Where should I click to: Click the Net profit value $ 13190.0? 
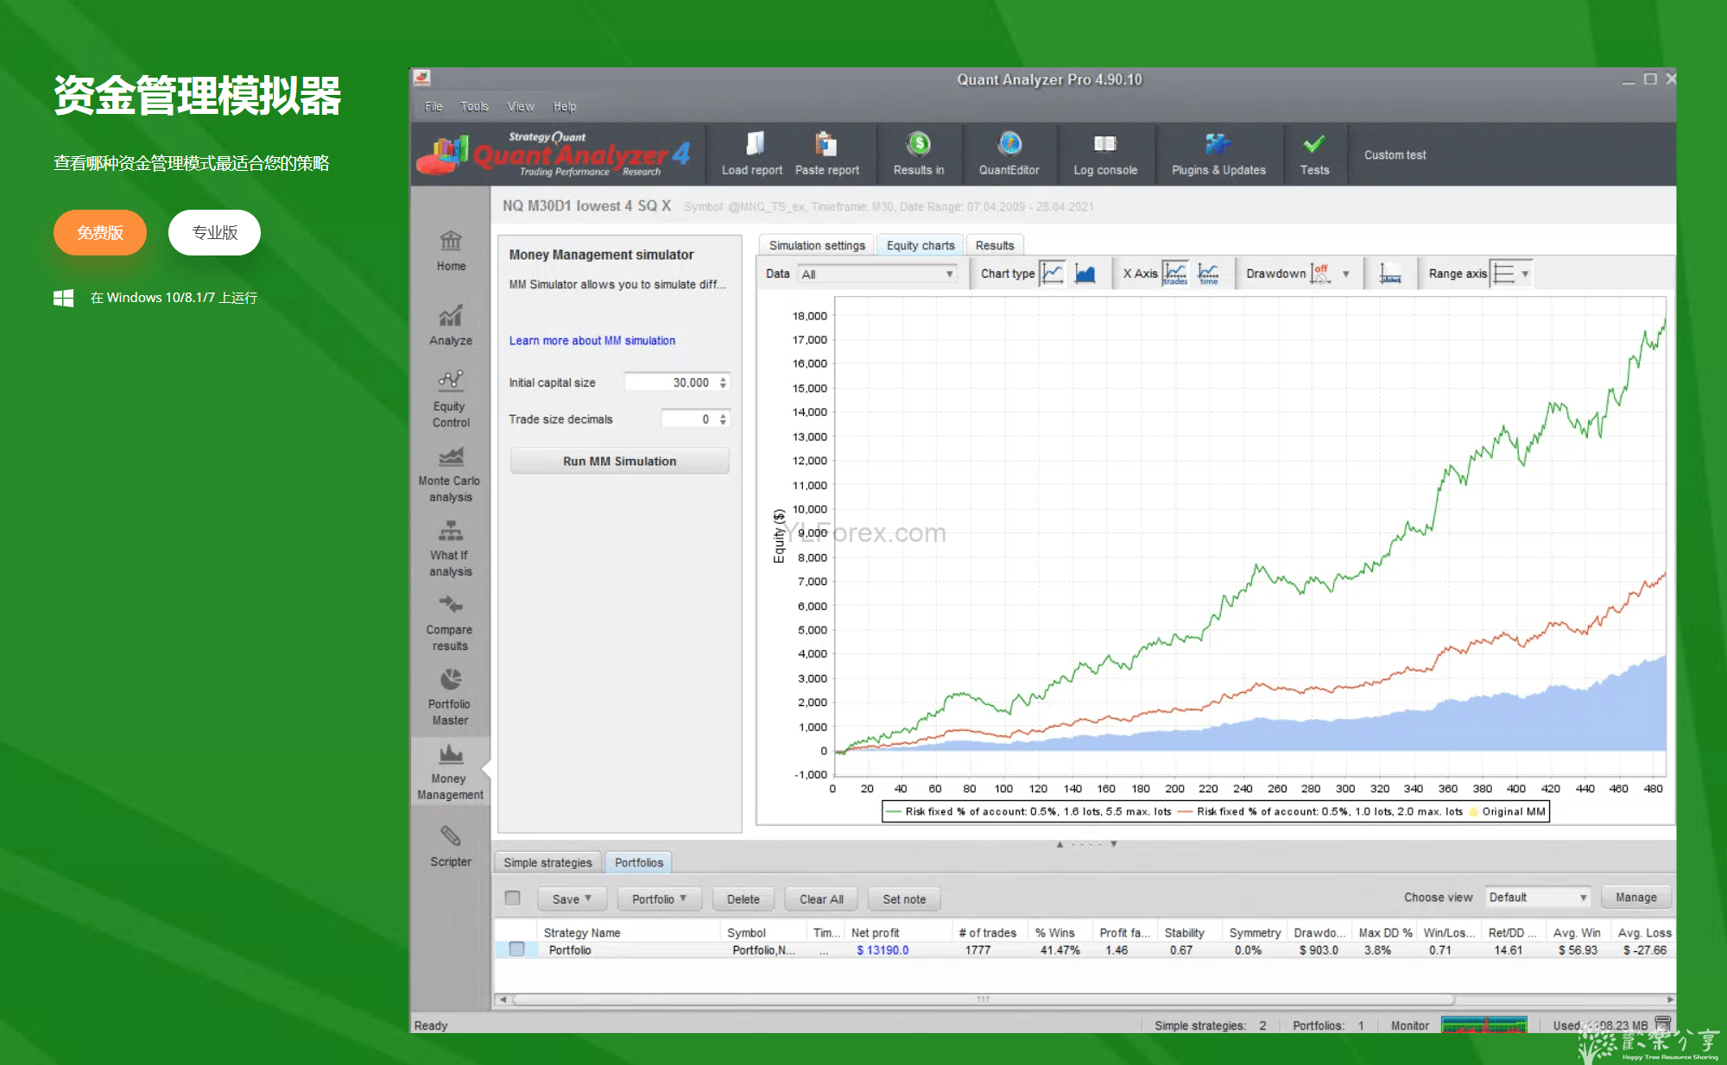(882, 950)
